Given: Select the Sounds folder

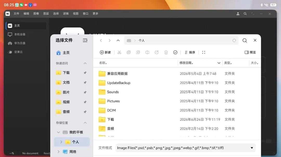Looking at the screenshot, I should pyautogui.click(x=177, y=92).
